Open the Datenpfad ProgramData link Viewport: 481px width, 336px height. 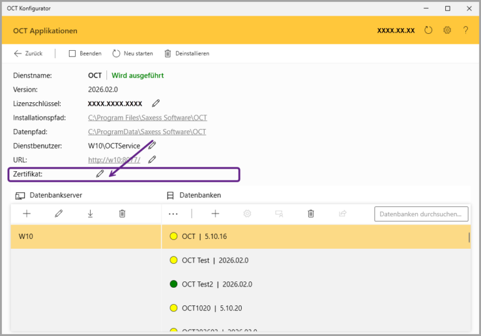pos(147,132)
